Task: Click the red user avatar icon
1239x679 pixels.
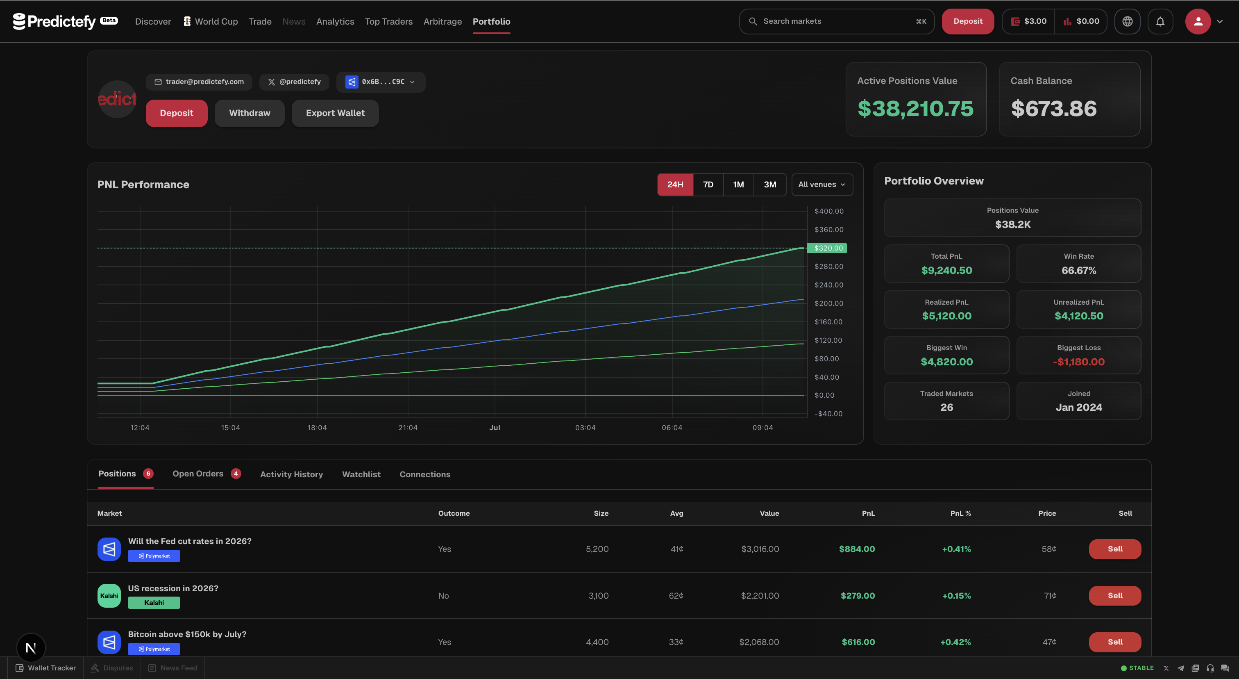Action: (x=1198, y=21)
